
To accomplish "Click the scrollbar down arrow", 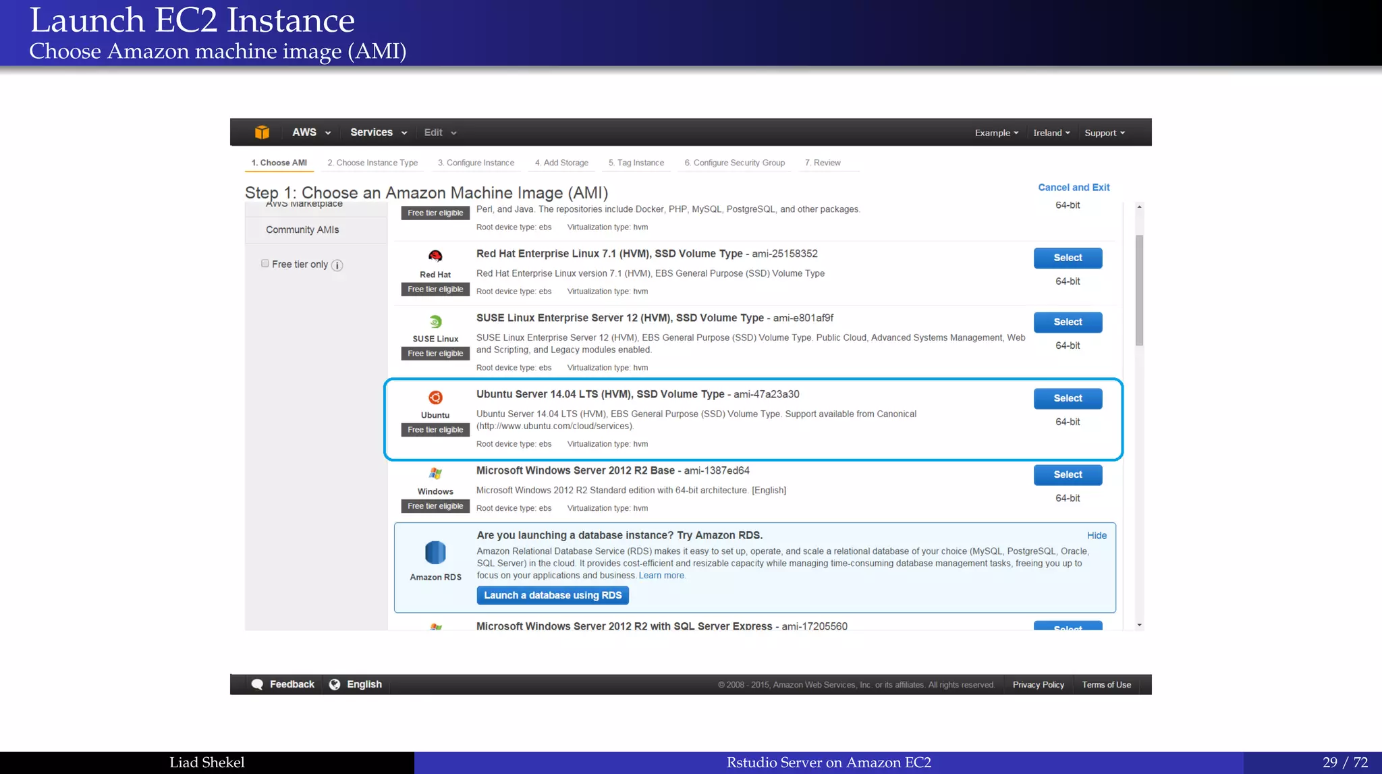I will (x=1139, y=626).
